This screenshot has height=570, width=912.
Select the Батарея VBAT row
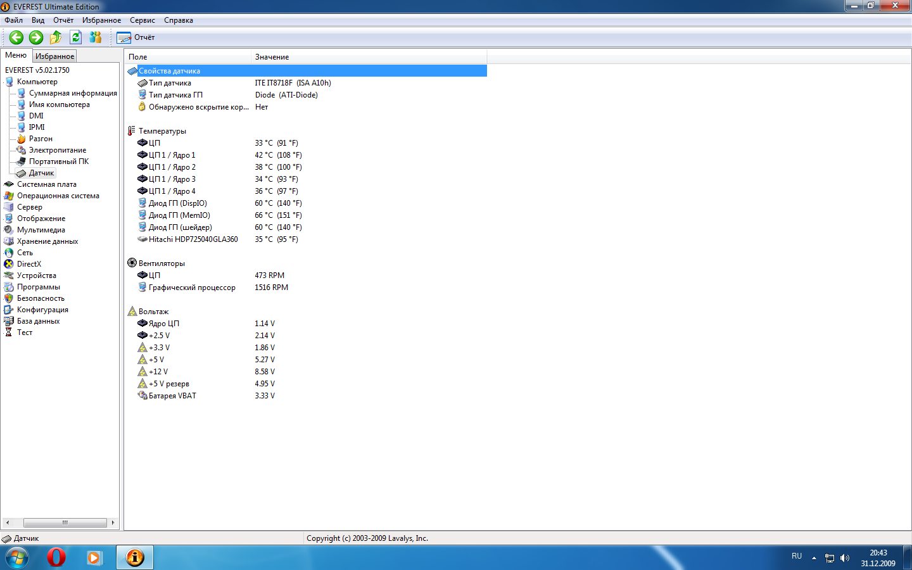point(306,396)
